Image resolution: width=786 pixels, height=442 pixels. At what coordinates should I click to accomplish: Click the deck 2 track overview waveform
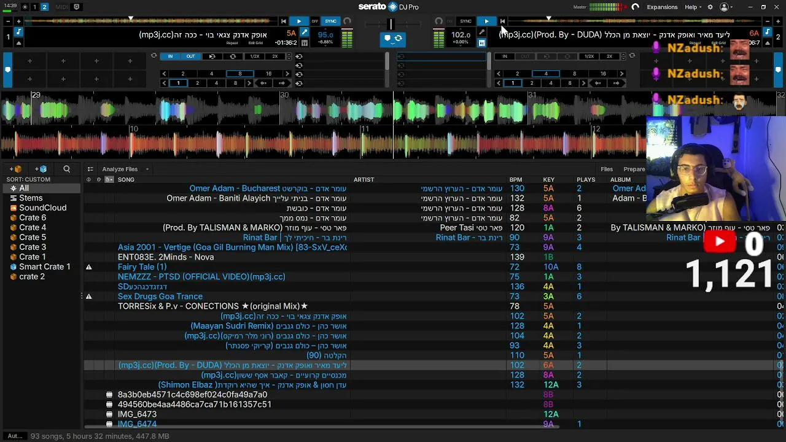(636, 21)
